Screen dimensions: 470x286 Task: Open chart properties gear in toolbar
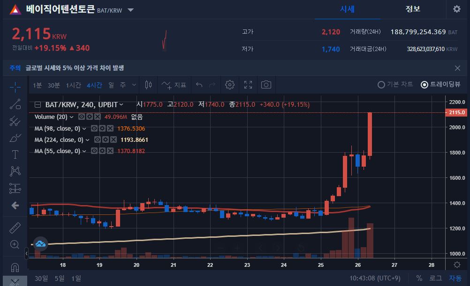click(229, 85)
